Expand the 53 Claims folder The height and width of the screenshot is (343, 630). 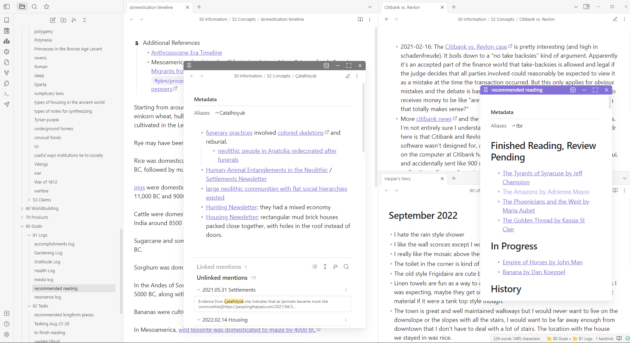click(29, 200)
